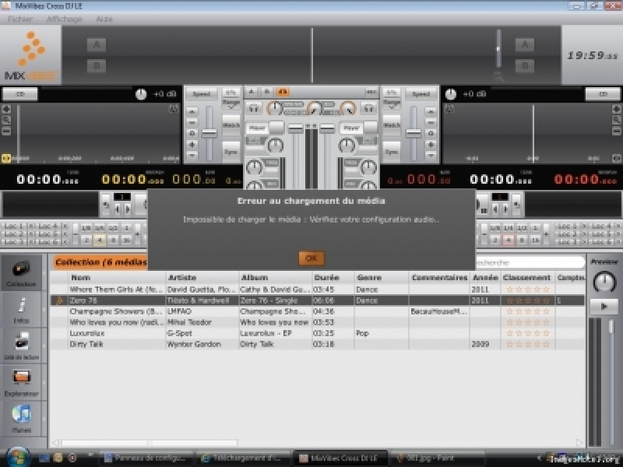Select the Collection (6 médias) tab
The image size is (623, 467).
pos(100,262)
